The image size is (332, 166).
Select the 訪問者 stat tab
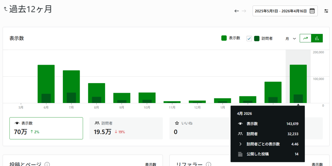pyautogui.click(x=126, y=128)
